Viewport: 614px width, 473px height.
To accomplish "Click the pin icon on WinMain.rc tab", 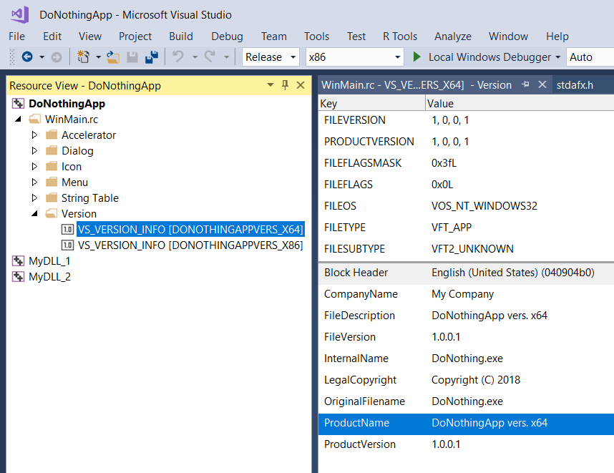I will point(525,84).
